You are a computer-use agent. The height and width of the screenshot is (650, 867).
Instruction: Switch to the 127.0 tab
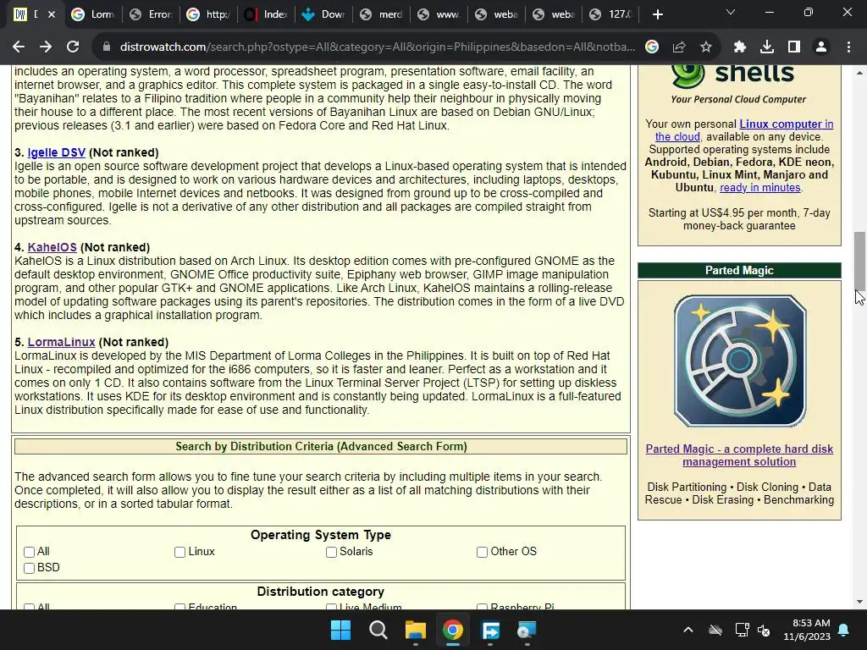[611, 14]
